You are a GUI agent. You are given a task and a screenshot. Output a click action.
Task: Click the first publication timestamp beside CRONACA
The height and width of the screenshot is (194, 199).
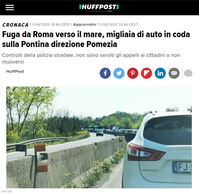(x=50, y=25)
